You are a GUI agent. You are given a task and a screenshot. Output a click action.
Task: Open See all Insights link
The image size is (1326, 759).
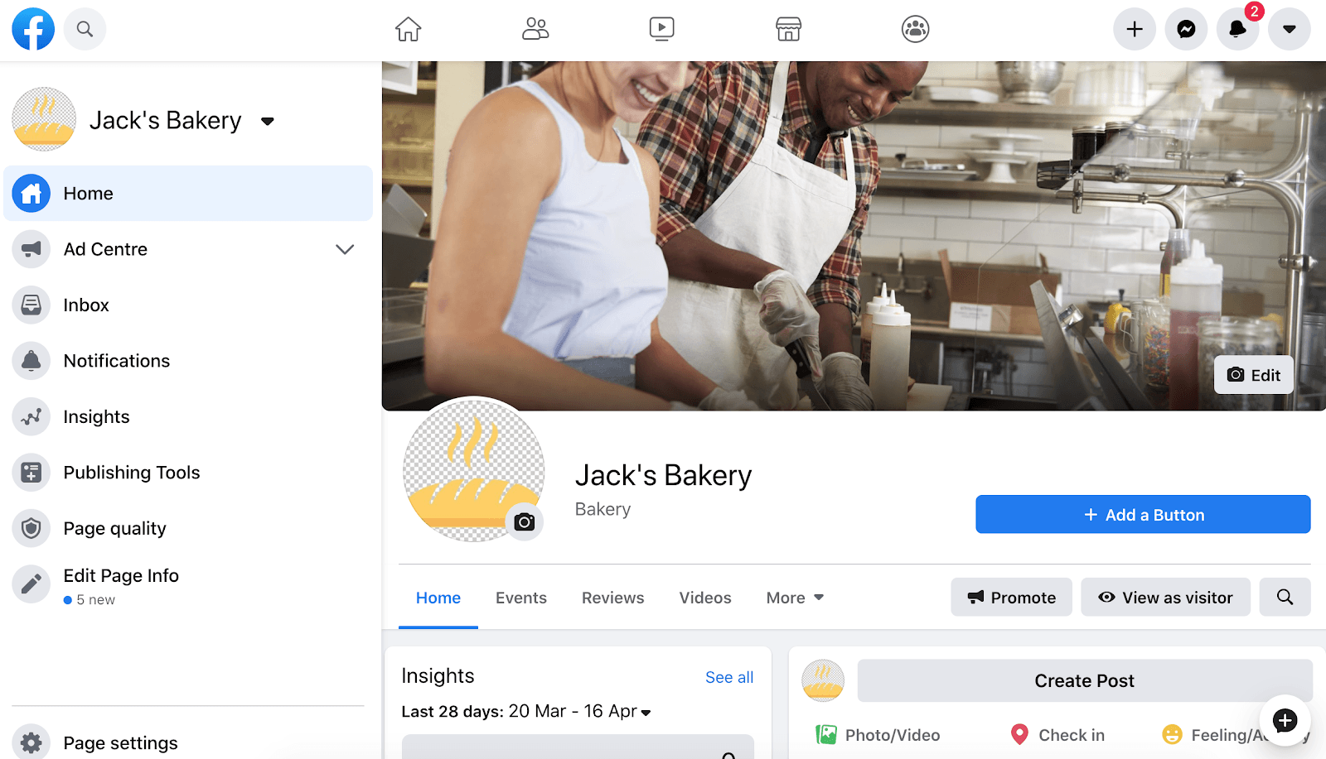tap(728, 677)
